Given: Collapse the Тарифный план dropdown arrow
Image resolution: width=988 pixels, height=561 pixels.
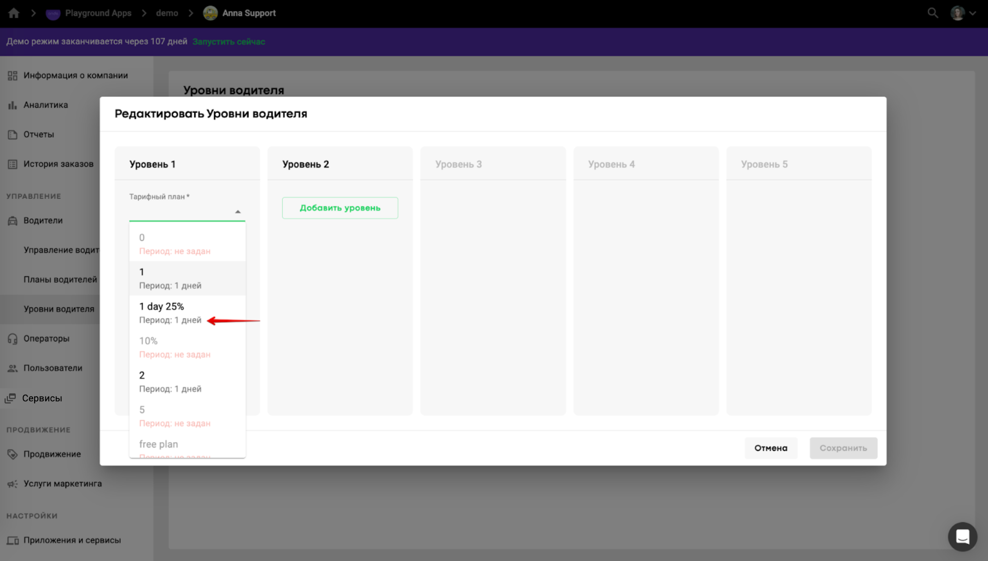Looking at the screenshot, I should click(238, 212).
